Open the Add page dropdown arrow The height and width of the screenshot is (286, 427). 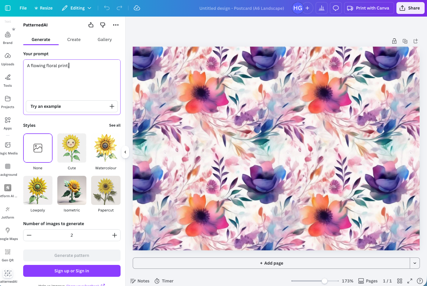pos(415,263)
